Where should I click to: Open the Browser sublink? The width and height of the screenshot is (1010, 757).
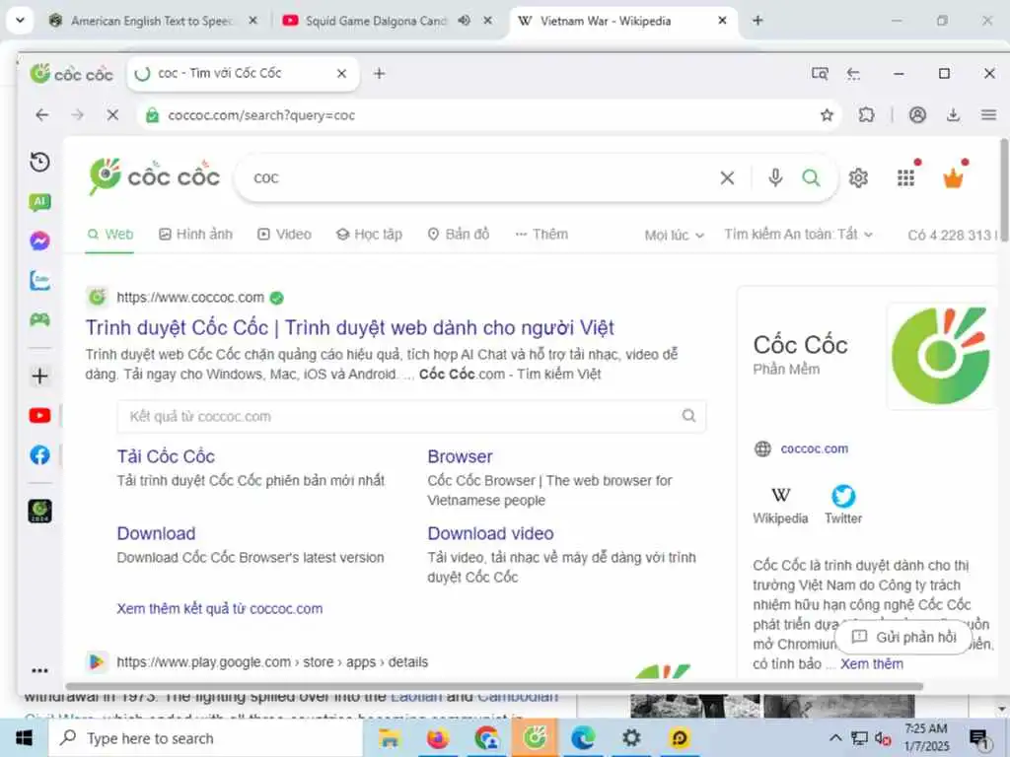coord(460,456)
